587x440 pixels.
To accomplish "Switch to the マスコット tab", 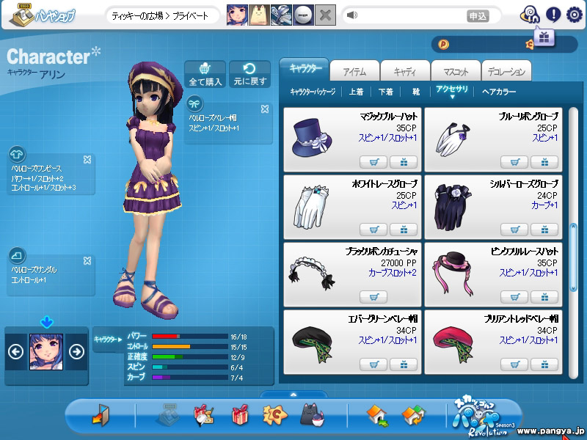I will coord(456,71).
